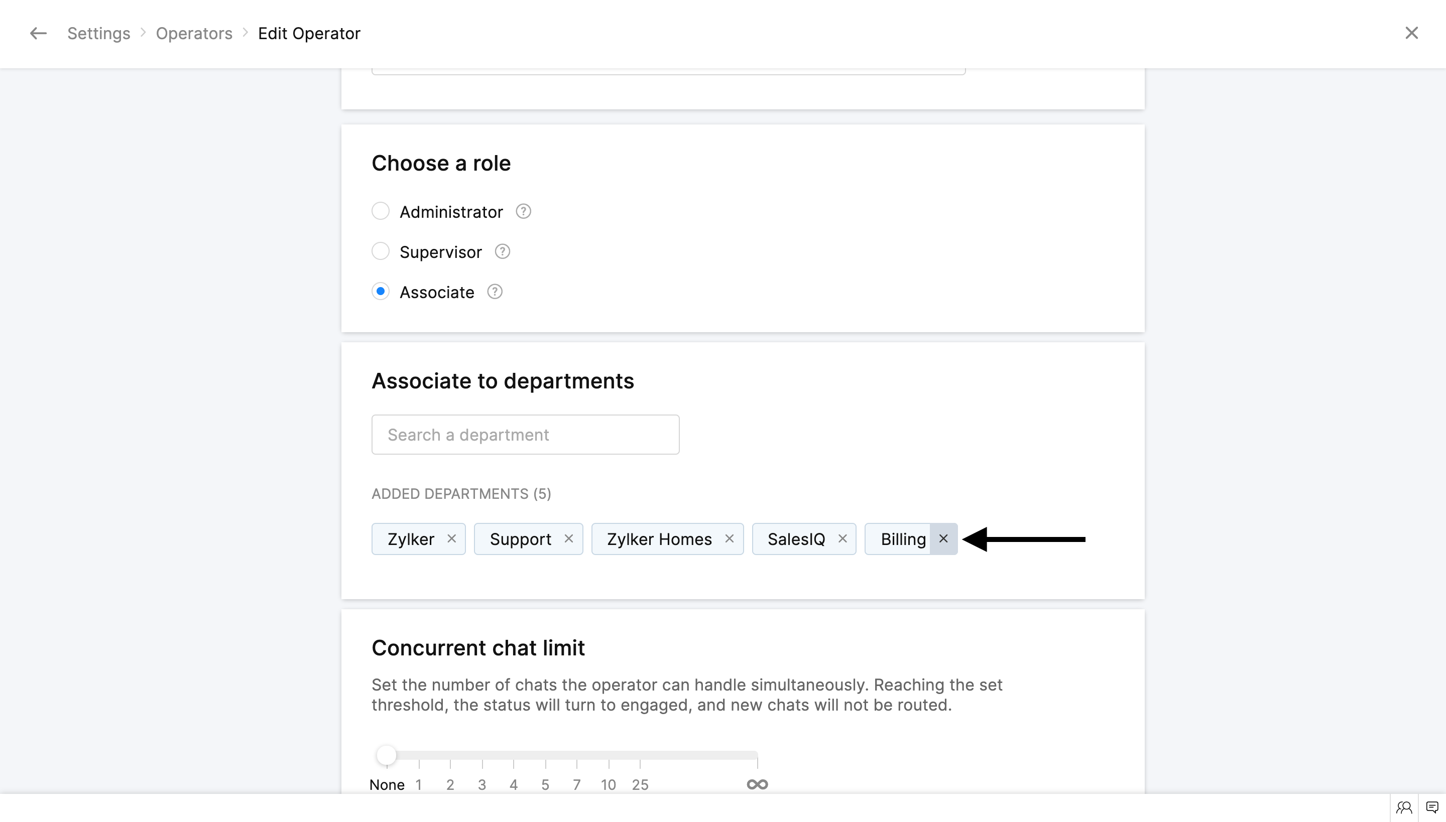Select the Administrator role
Screen dimensions: 1446x822
[x=381, y=211]
